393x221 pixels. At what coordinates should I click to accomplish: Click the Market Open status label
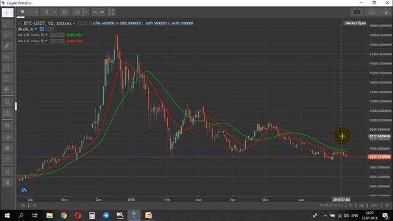pos(355,23)
